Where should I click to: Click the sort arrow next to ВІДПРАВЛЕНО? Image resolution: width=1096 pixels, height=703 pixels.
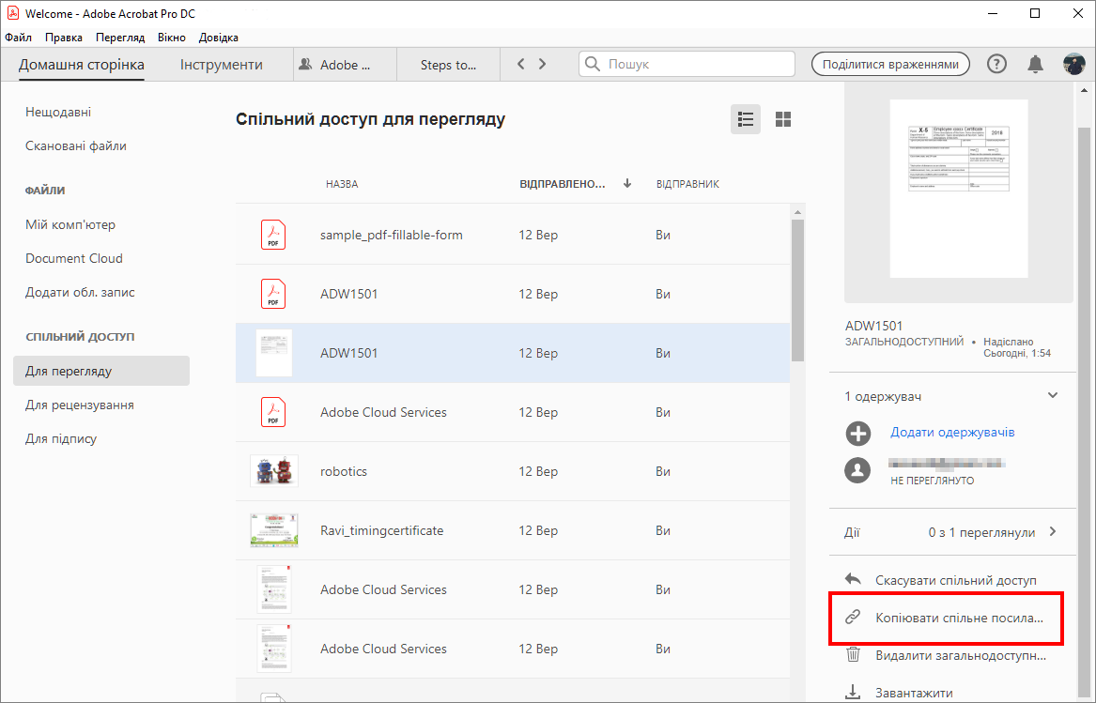[627, 183]
